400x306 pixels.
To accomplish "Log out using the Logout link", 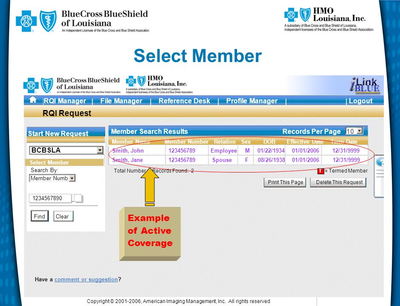I will [x=360, y=101].
